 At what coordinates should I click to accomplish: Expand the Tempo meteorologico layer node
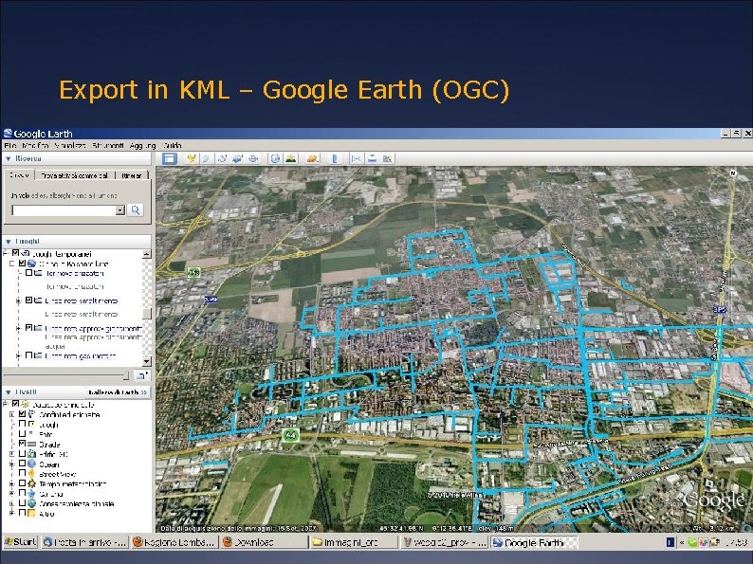pos(11,483)
